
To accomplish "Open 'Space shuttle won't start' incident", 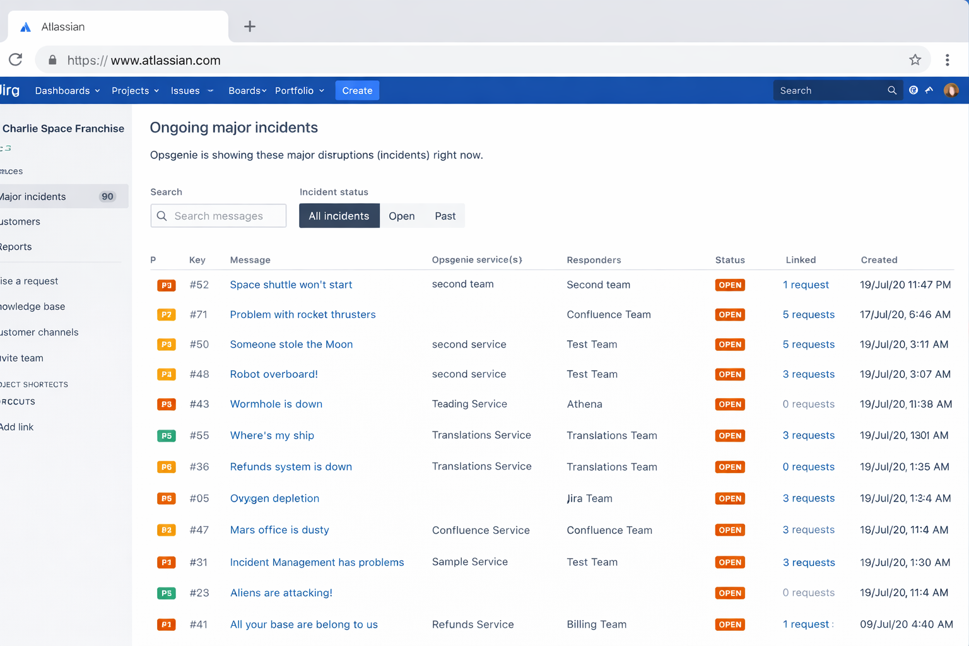I will [291, 285].
